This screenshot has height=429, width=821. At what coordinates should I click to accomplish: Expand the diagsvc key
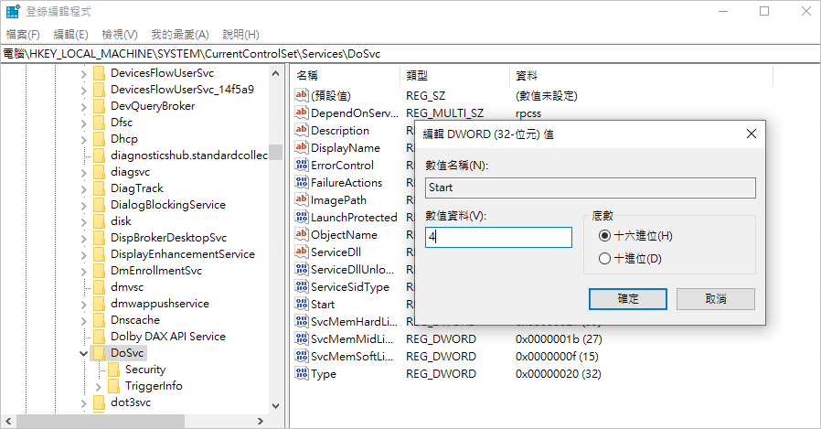click(84, 172)
